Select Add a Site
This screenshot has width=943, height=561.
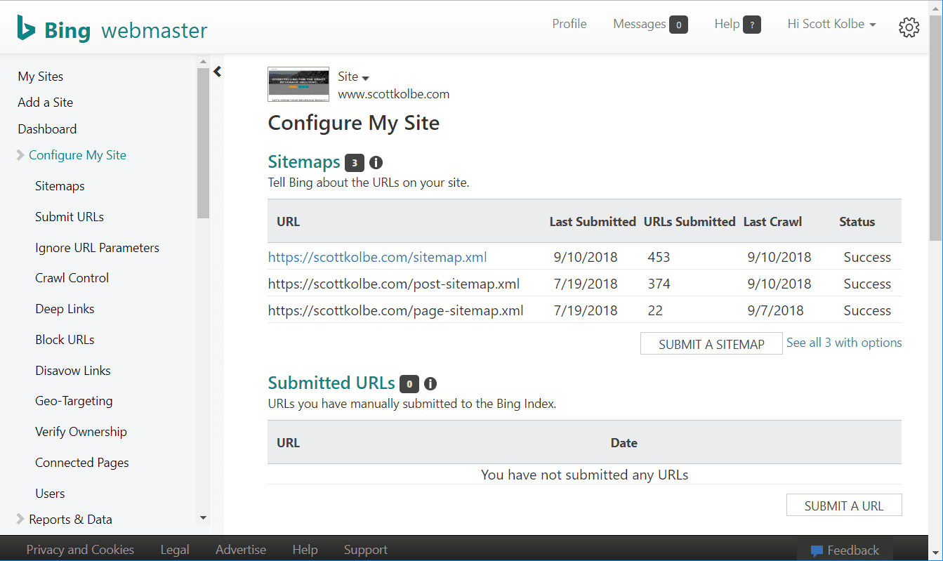coord(46,103)
